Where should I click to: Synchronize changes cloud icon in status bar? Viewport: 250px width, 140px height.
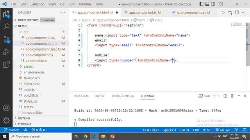(x=25, y=130)
